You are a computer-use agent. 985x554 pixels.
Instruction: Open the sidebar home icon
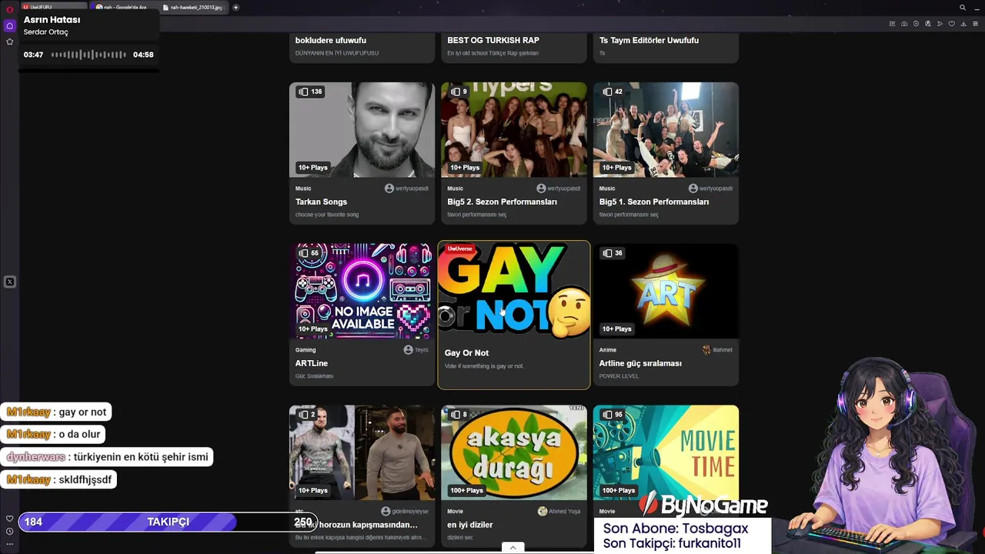pos(9,25)
